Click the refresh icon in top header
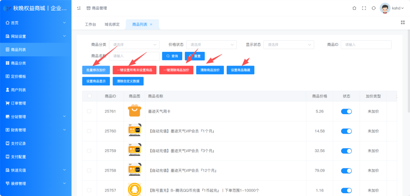 click(374, 8)
